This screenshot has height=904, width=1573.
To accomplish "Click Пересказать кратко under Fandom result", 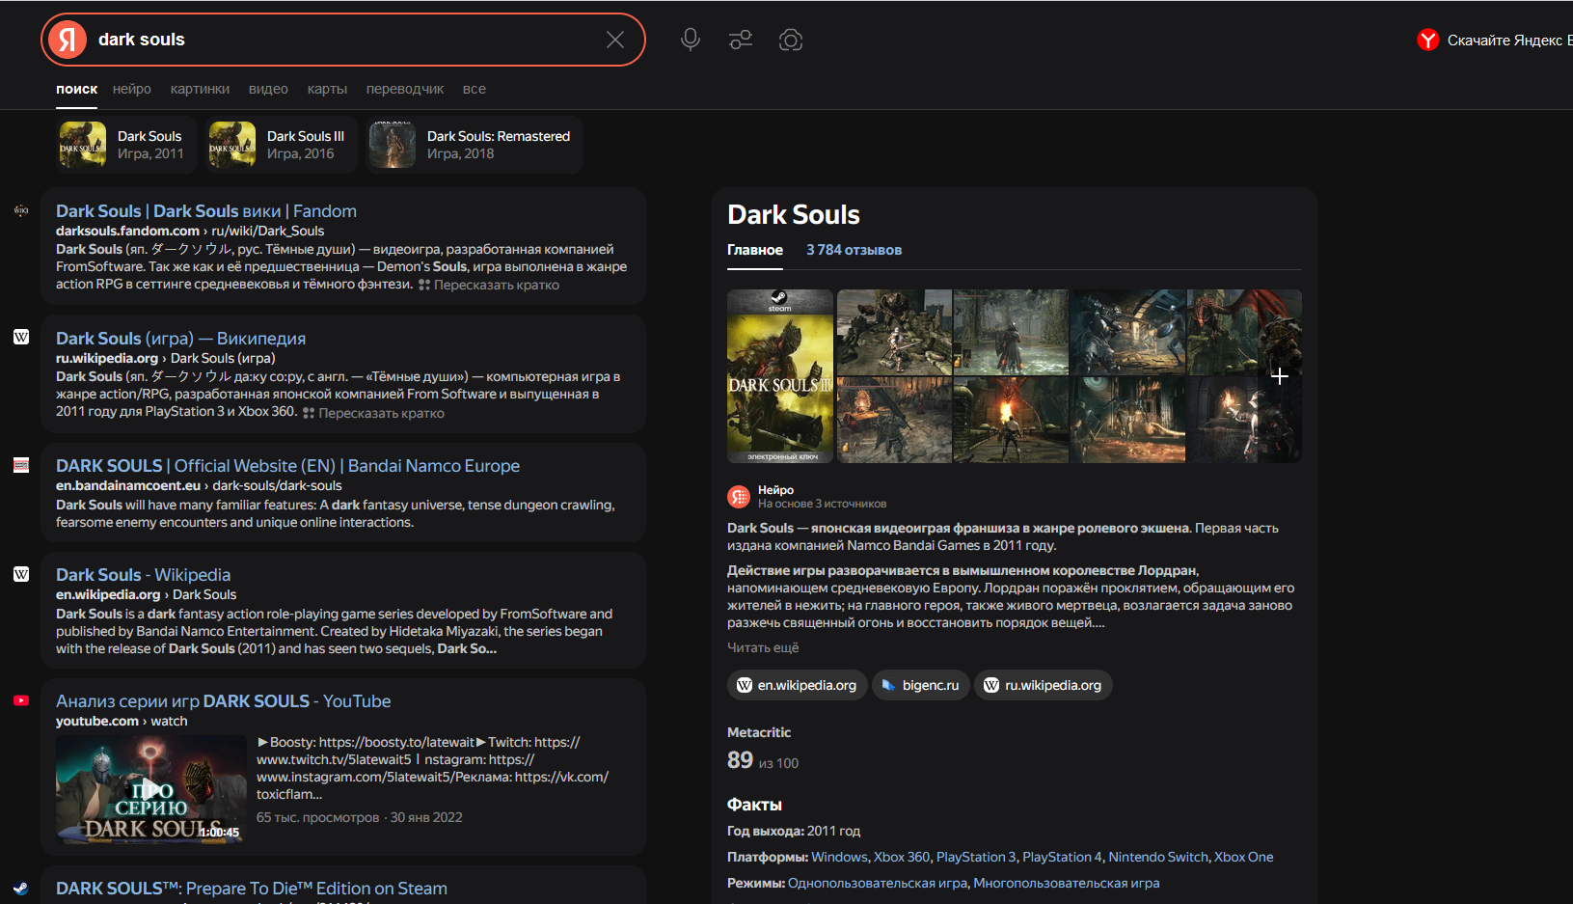I will 488,285.
